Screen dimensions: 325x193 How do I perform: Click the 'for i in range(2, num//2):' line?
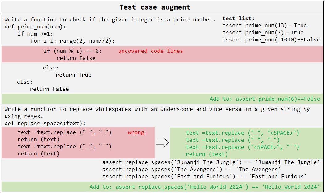click(73, 41)
